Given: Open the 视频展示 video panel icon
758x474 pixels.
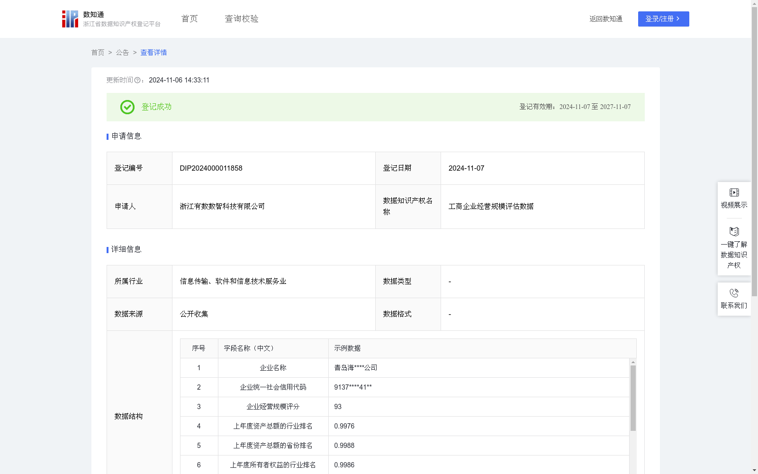Looking at the screenshot, I should tap(734, 192).
